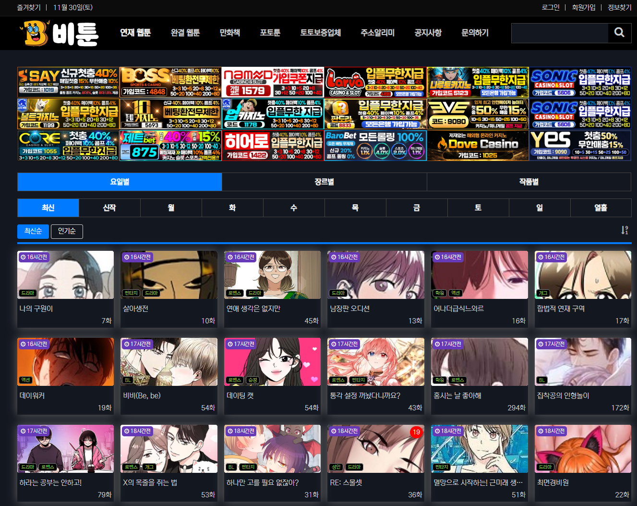Click the 드라마 genre tag on 남장판 오디션
Viewport: 637px width, 506px height.
[x=338, y=293]
